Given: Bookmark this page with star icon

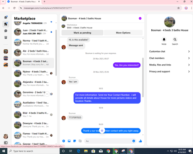Looking at the screenshot, I should [x=178, y=8].
